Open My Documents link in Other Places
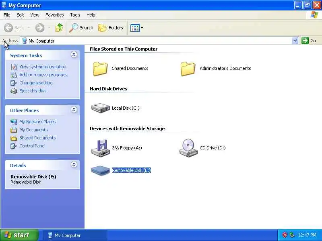Screen dimensions: 322x241 pos(33,130)
